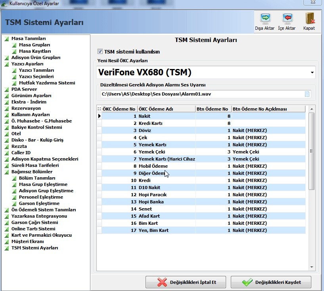Viewport: 324px width, 291px height.
Task: Select the Döviz payment name cell
Action: coord(167,130)
